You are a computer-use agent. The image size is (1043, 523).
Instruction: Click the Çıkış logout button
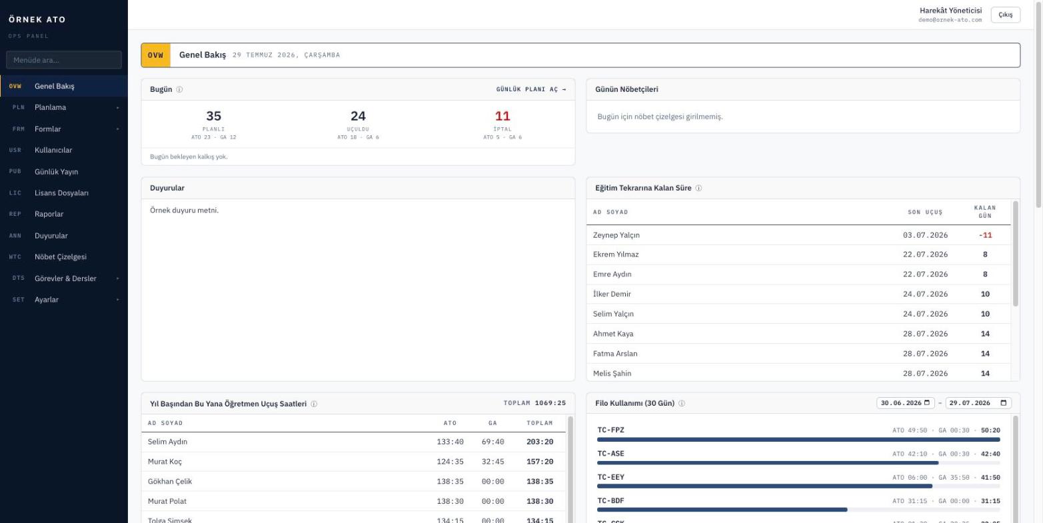[1005, 15]
